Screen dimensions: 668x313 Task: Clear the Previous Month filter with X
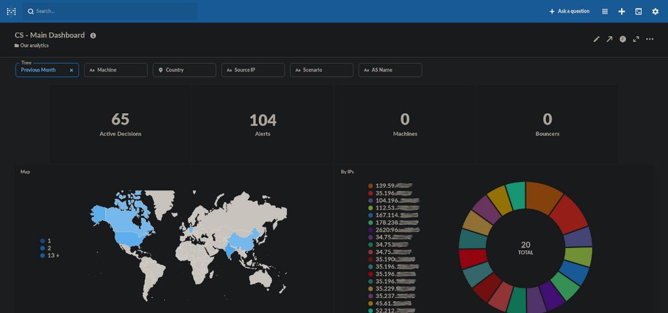point(72,70)
